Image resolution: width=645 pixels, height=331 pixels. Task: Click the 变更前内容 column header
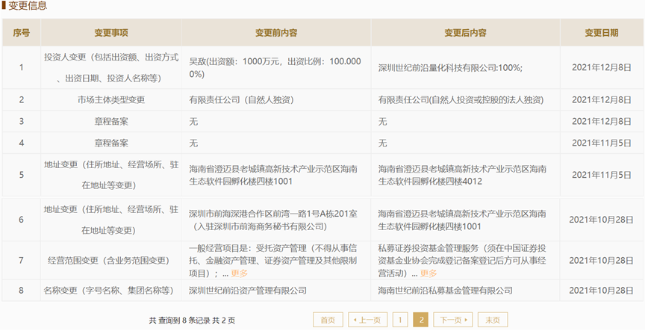click(276, 33)
